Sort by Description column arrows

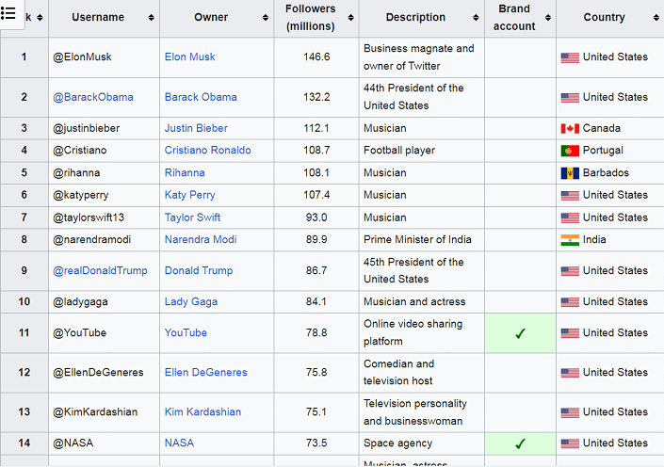click(476, 17)
